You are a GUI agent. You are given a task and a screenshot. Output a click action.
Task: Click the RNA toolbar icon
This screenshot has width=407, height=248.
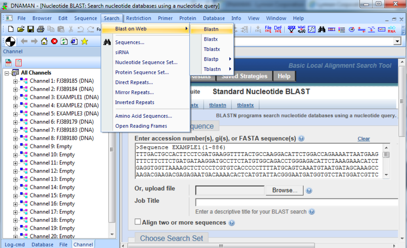(x=392, y=29)
